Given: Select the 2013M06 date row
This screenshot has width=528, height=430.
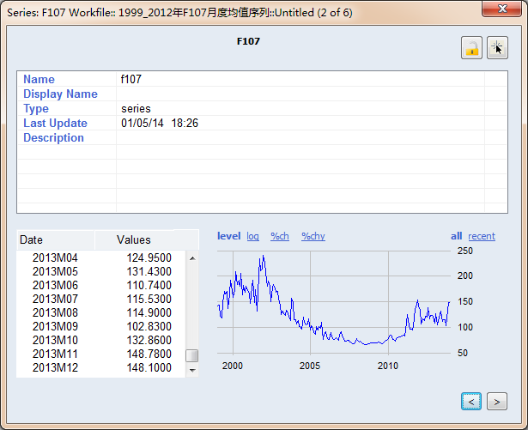Looking at the screenshot, I should 55,285.
